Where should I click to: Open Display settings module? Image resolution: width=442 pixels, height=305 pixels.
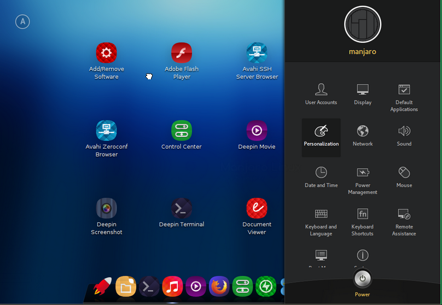pos(363,95)
